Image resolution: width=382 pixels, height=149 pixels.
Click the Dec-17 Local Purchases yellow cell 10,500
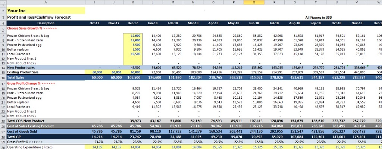(x=133, y=54)
